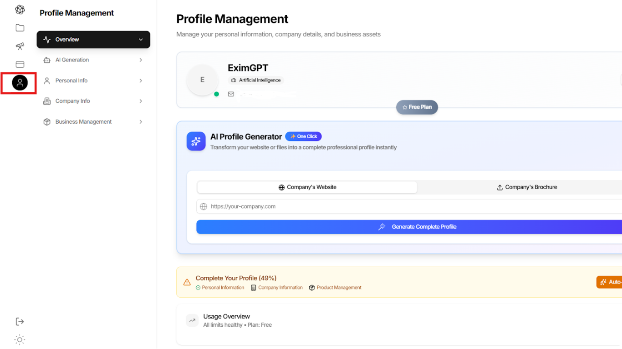Click the logout icon at bottom left
This screenshot has width=622, height=349.
click(x=20, y=322)
